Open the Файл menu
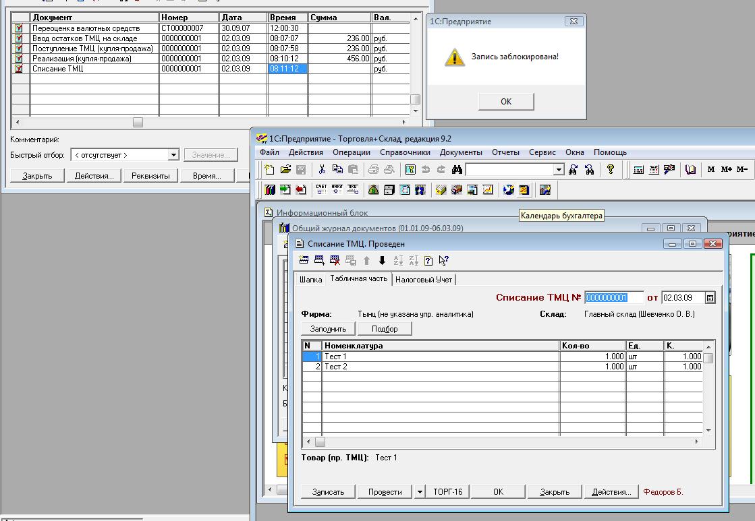 tap(270, 152)
